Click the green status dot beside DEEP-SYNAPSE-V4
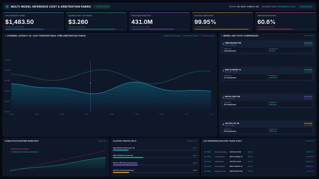This screenshot has width=319, height=179. [x=223, y=71]
